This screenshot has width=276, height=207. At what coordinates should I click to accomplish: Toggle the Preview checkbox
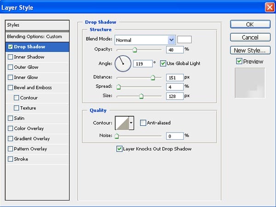pyautogui.click(x=239, y=61)
